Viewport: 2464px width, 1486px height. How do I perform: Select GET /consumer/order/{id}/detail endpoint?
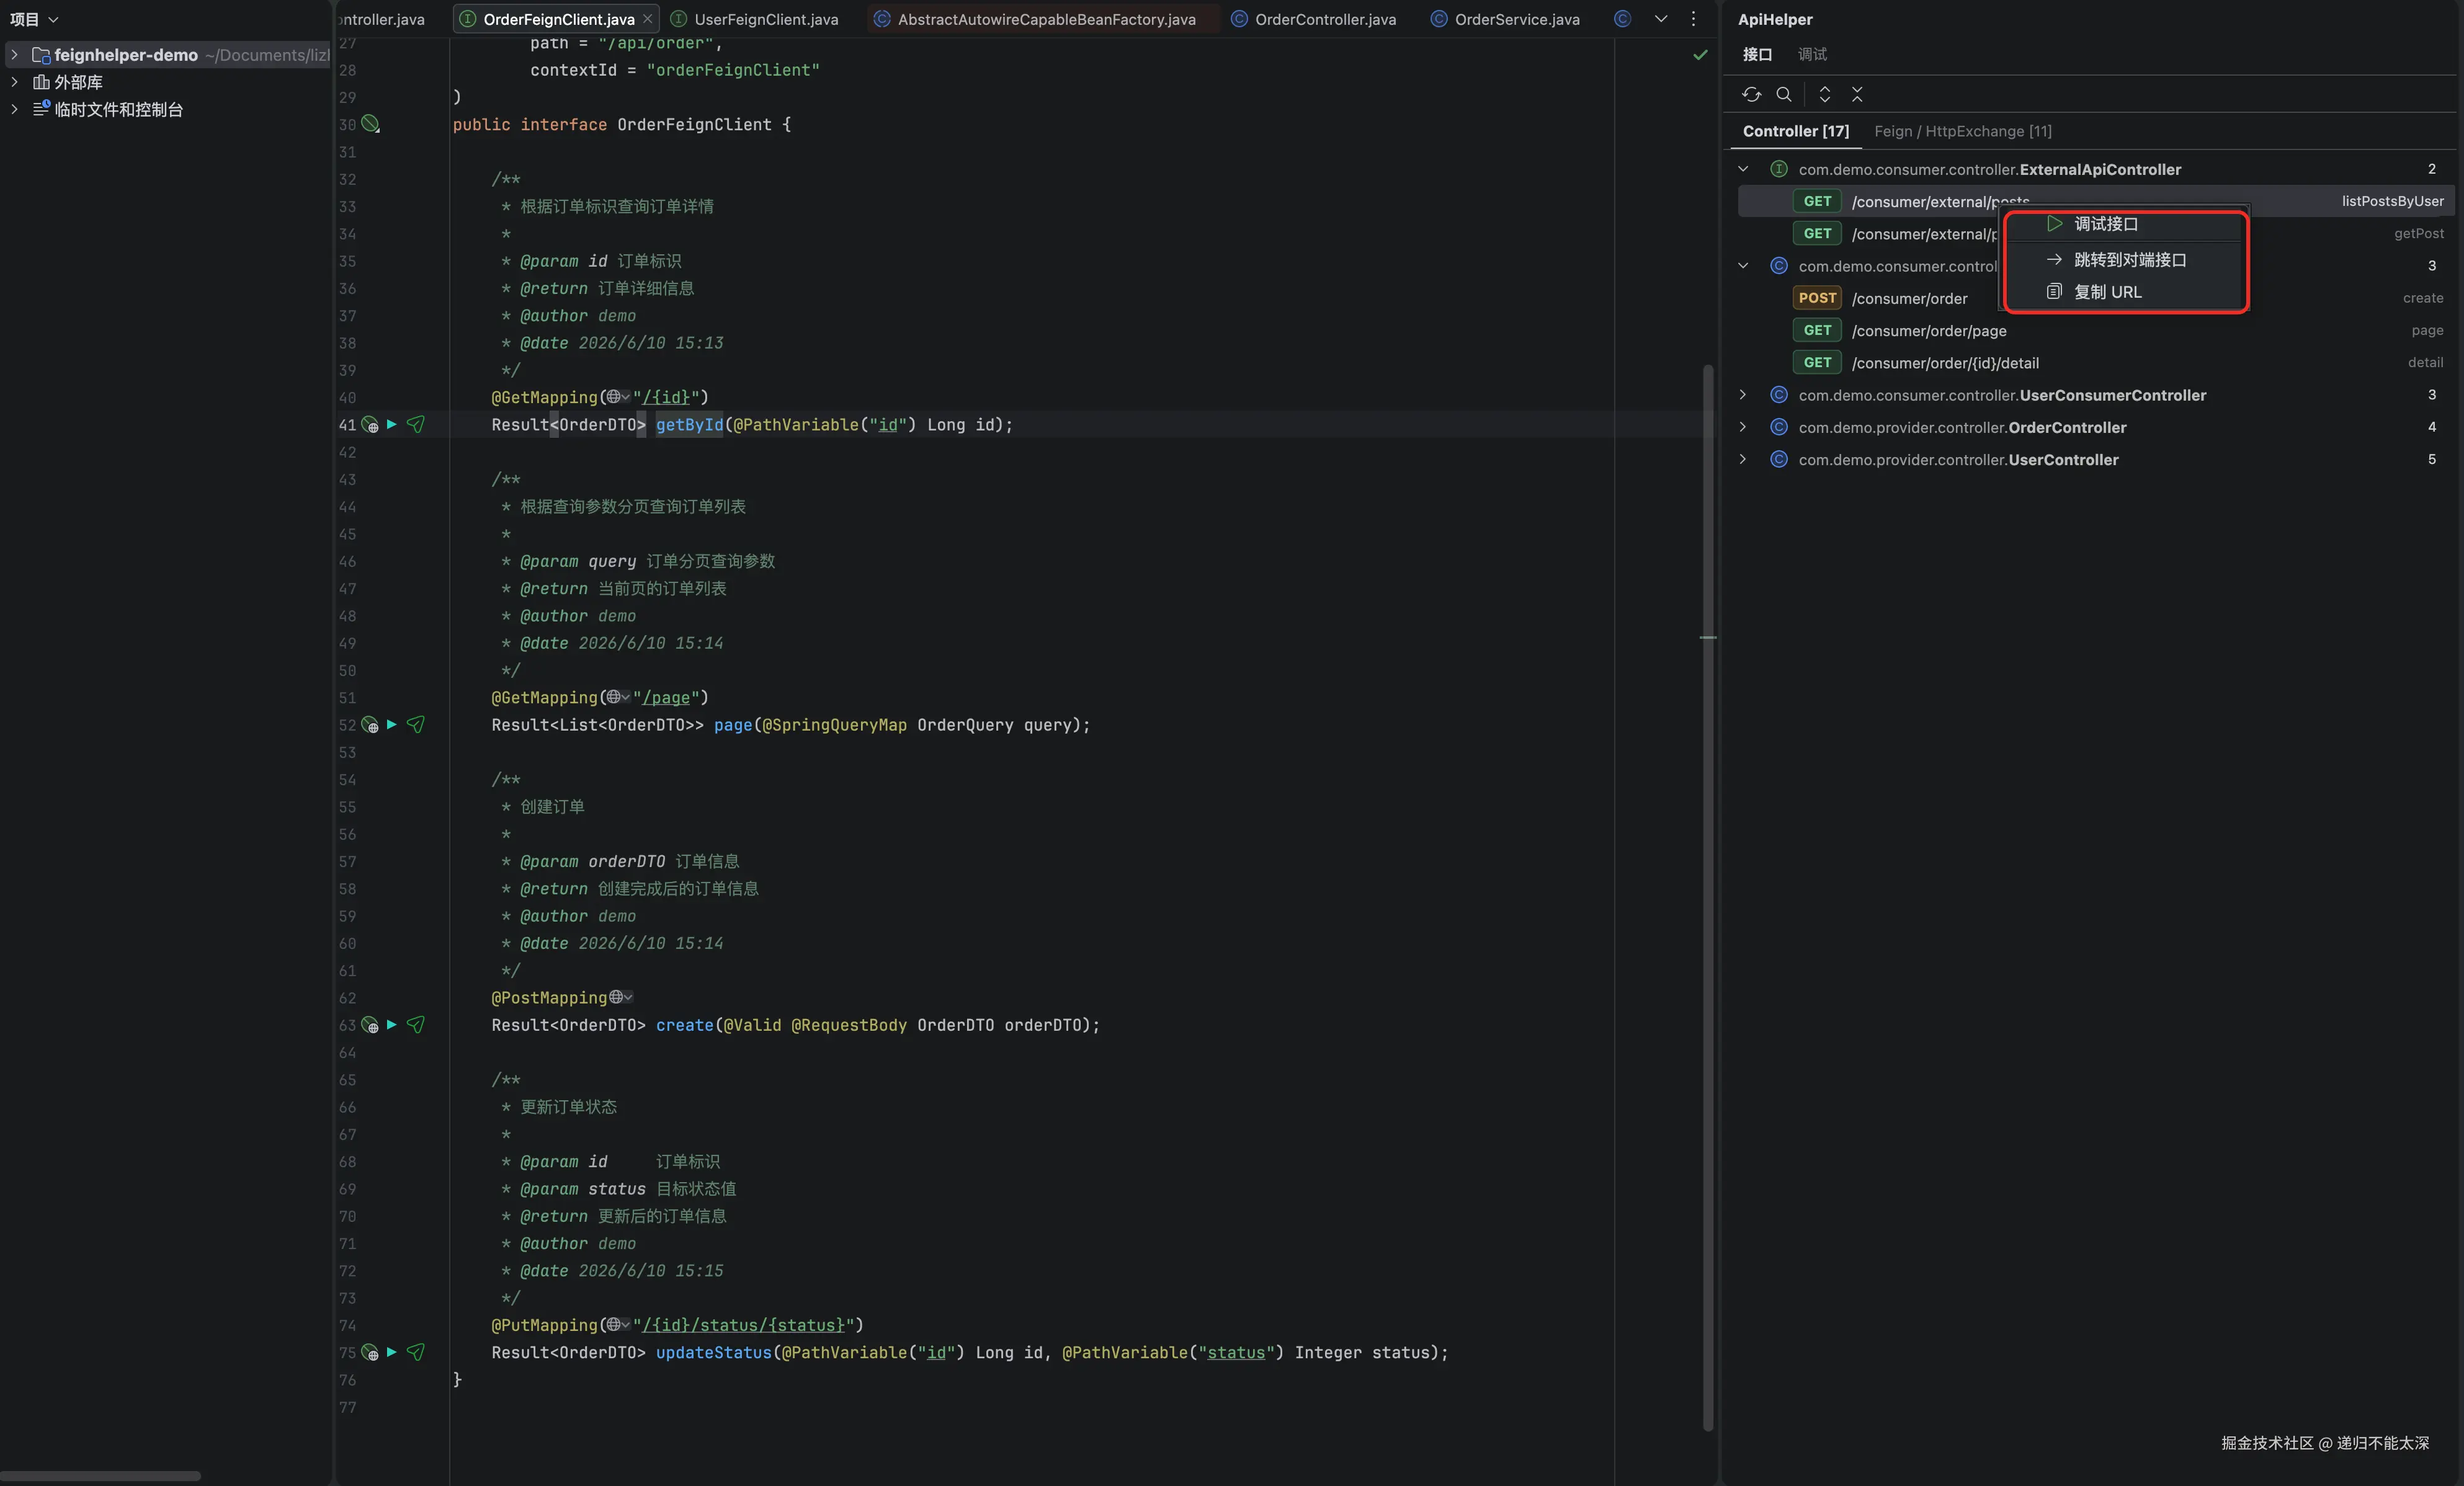[2095, 362]
